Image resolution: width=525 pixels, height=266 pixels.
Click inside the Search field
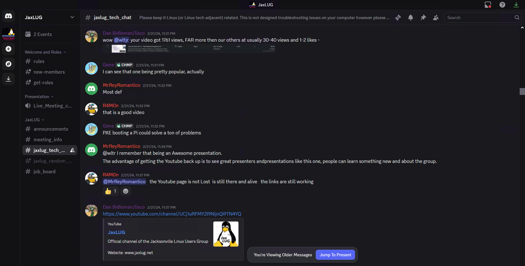point(478,18)
